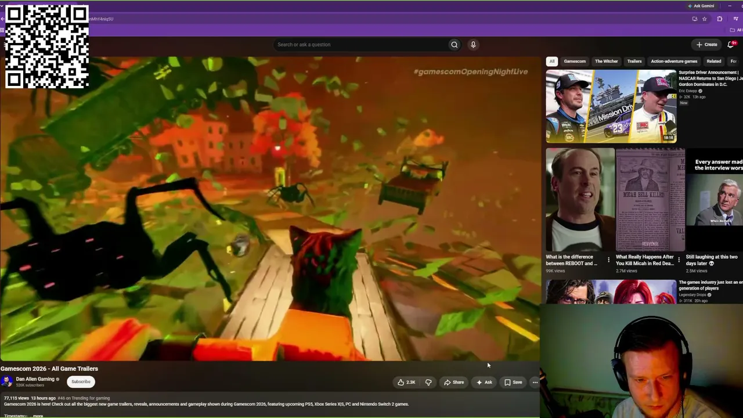The width and height of the screenshot is (743, 418).
Task: Open options for 'What Really Happens After' short
Action: (679, 260)
